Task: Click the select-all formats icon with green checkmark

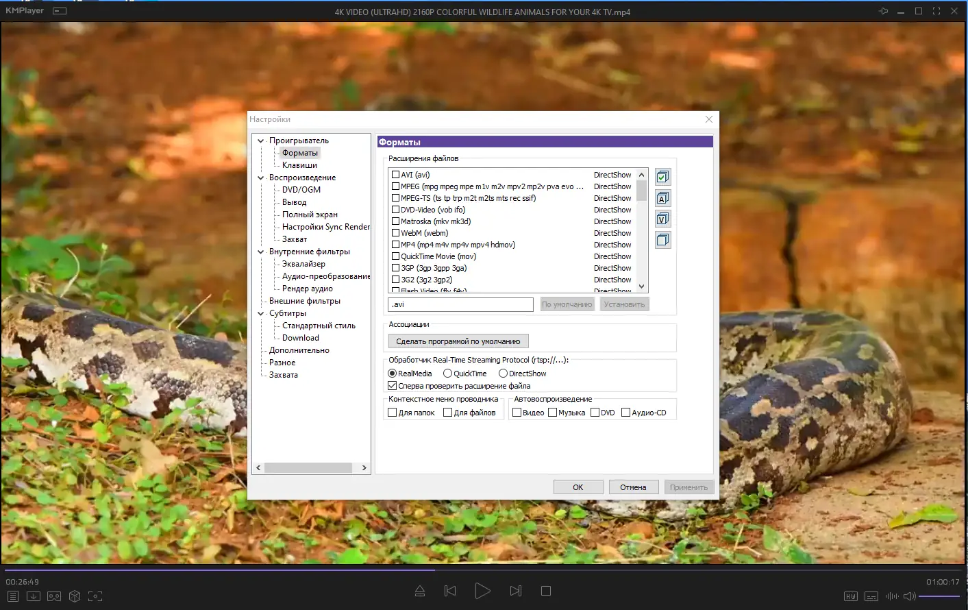Action: pyautogui.click(x=662, y=177)
